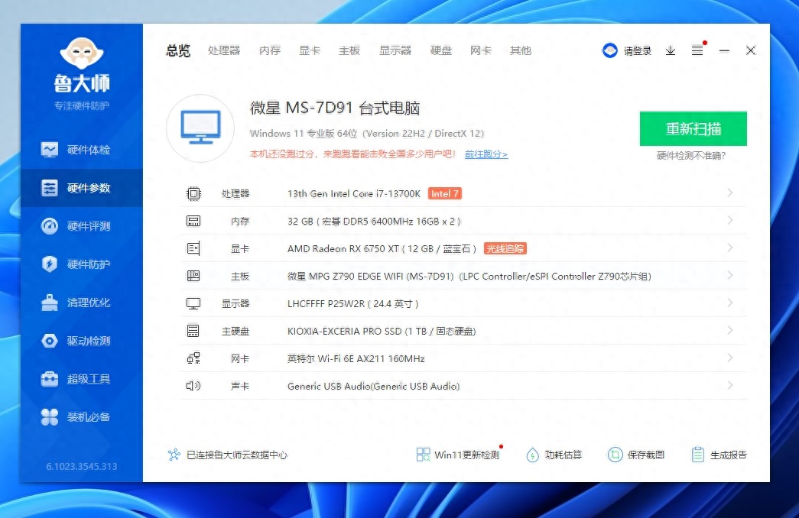
Task: Click the 主硬盘 disk drive icon
Action: click(x=193, y=331)
